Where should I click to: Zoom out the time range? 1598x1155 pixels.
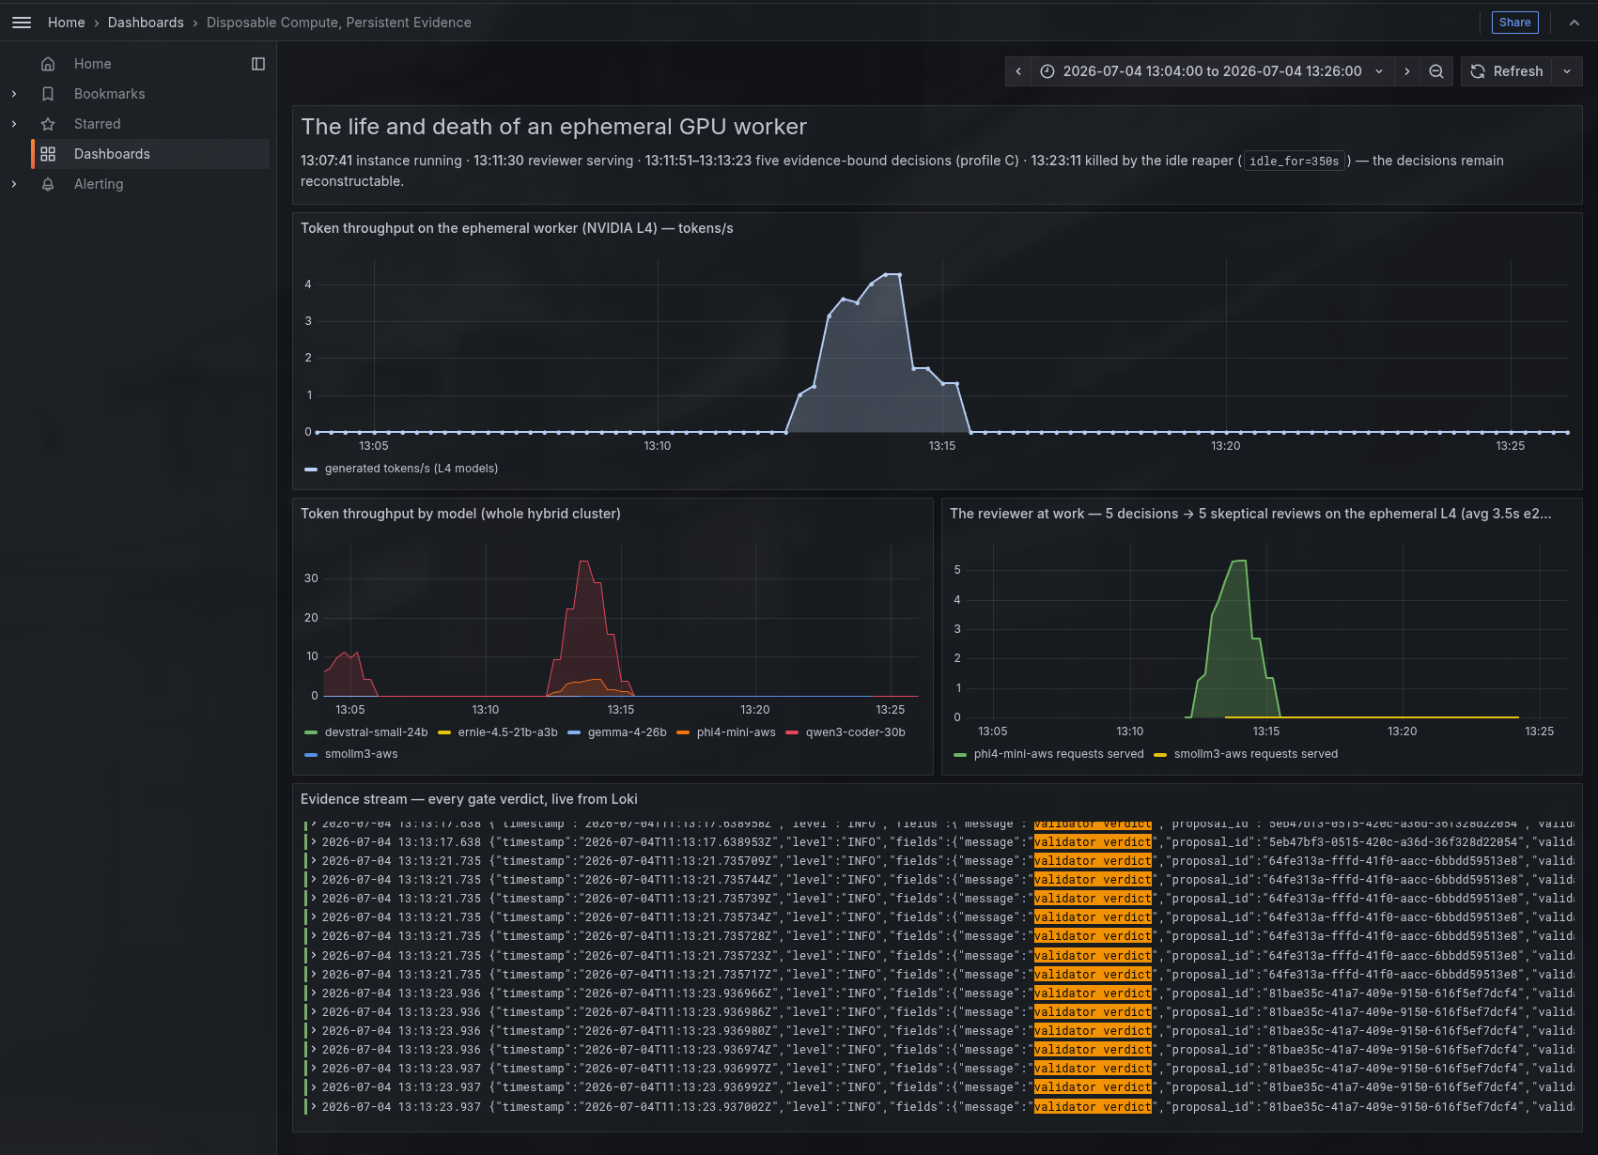(1436, 71)
